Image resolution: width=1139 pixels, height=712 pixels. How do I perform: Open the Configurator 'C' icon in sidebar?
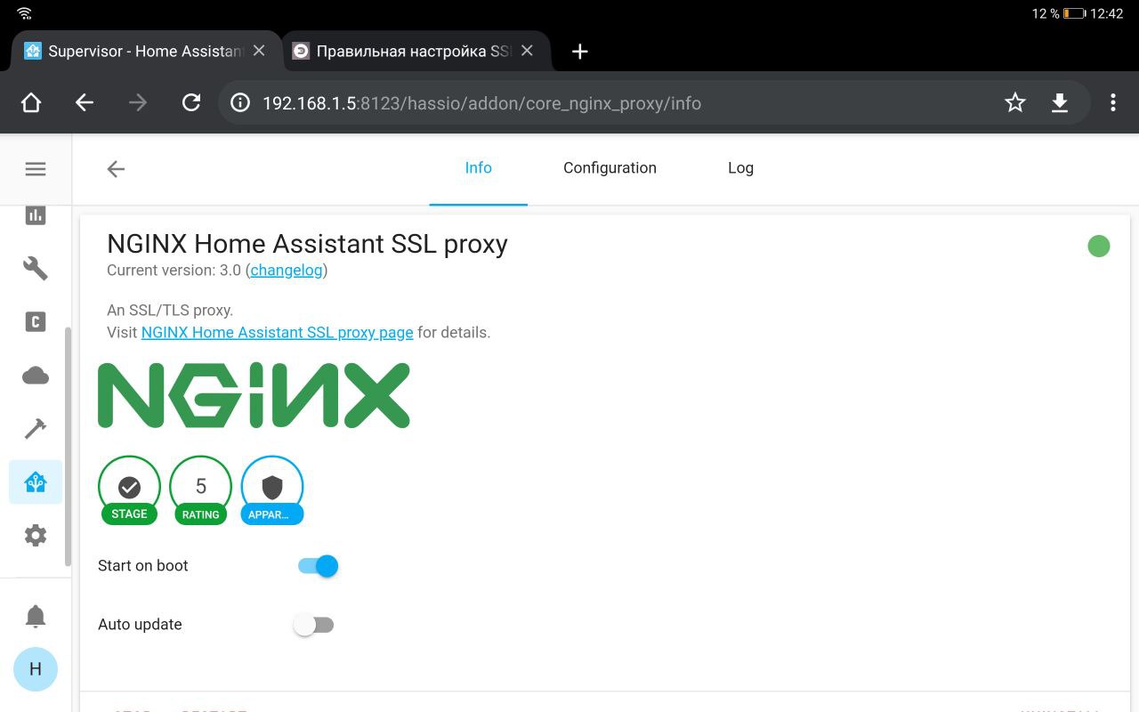[36, 321]
